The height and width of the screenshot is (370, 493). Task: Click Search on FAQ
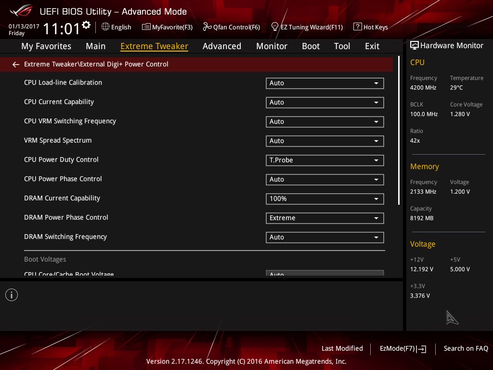(466, 348)
